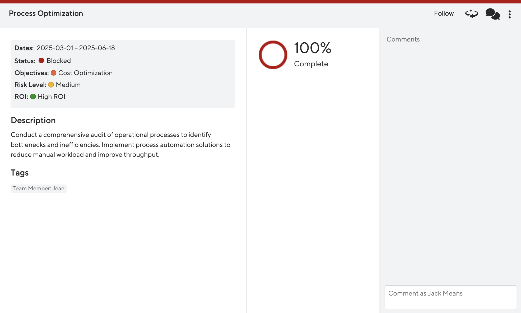Click the Cost Optimization objective text
The width and height of the screenshot is (521, 313).
85,73
